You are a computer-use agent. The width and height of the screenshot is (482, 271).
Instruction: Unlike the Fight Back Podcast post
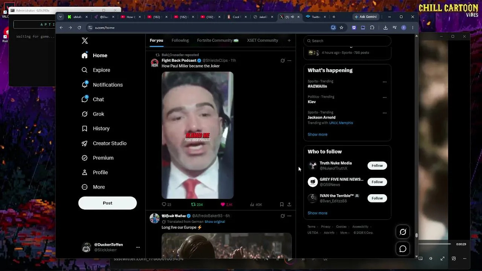click(223, 204)
